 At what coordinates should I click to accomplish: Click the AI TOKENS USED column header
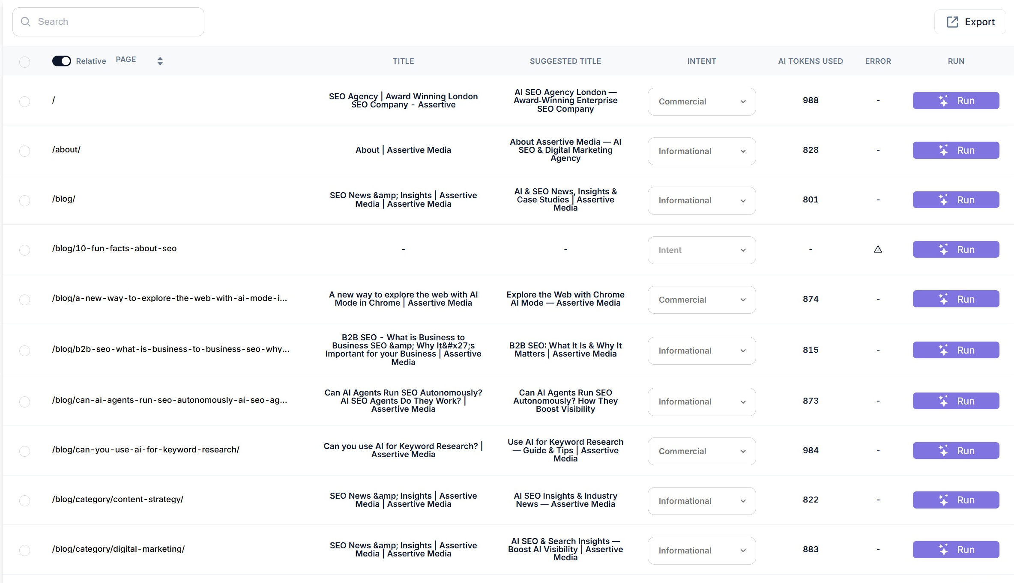(811, 61)
